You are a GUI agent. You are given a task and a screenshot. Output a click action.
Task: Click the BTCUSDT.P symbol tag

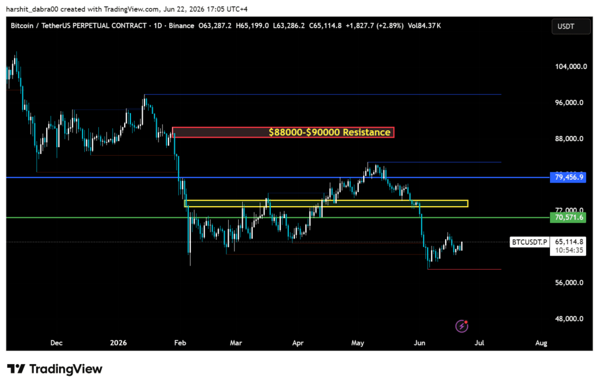(x=529, y=242)
